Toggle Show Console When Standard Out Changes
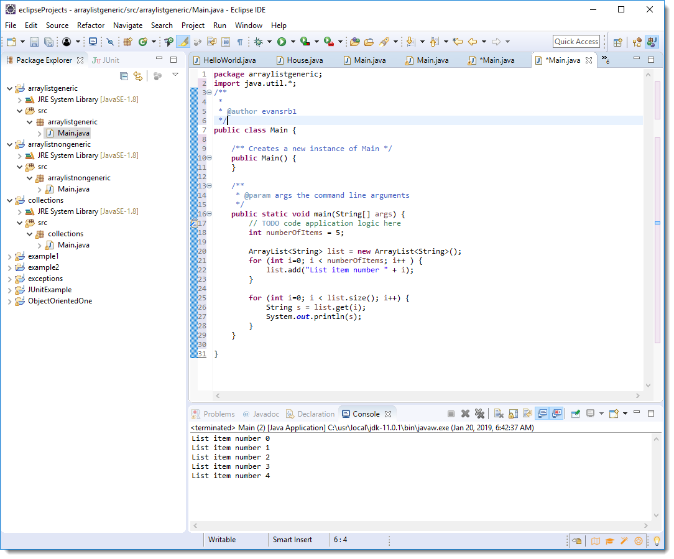The image size is (674, 559). tap(542, 413)
